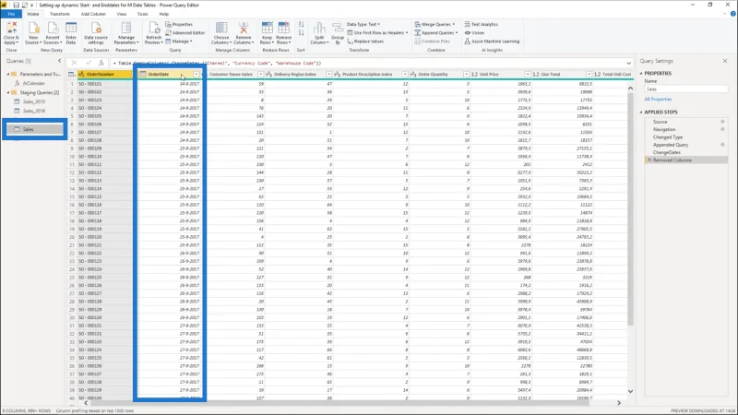Open Data source settings
Viewport: 738px width, 415px height.
[x=96, y=33]
